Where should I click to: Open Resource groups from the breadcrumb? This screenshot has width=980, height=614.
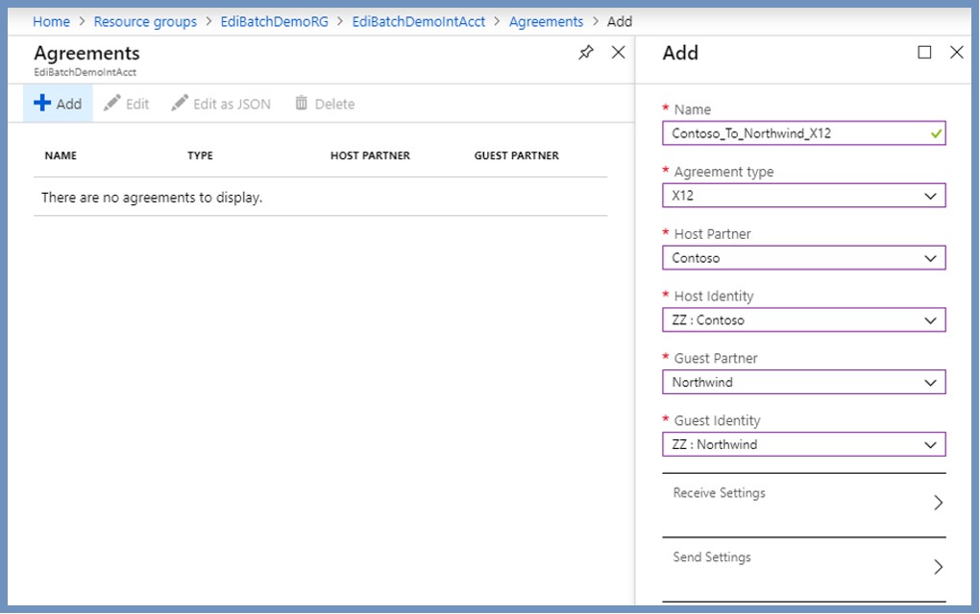(145, 21)
